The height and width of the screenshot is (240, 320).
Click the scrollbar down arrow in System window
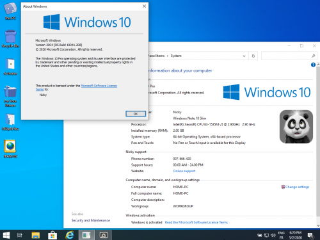tap(318, 226)
